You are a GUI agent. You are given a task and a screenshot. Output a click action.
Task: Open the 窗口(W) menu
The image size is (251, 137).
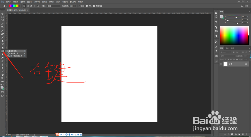click(x=73, y=2)
